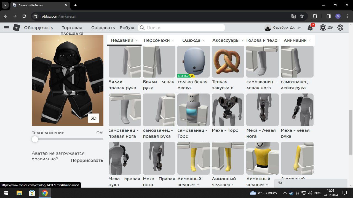This screenshot has height=198, width=353.
Task: Open the Чат panel
Action: point(311,183)
